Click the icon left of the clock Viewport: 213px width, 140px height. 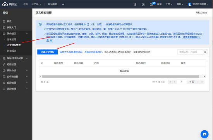click(x=135, y=5)
